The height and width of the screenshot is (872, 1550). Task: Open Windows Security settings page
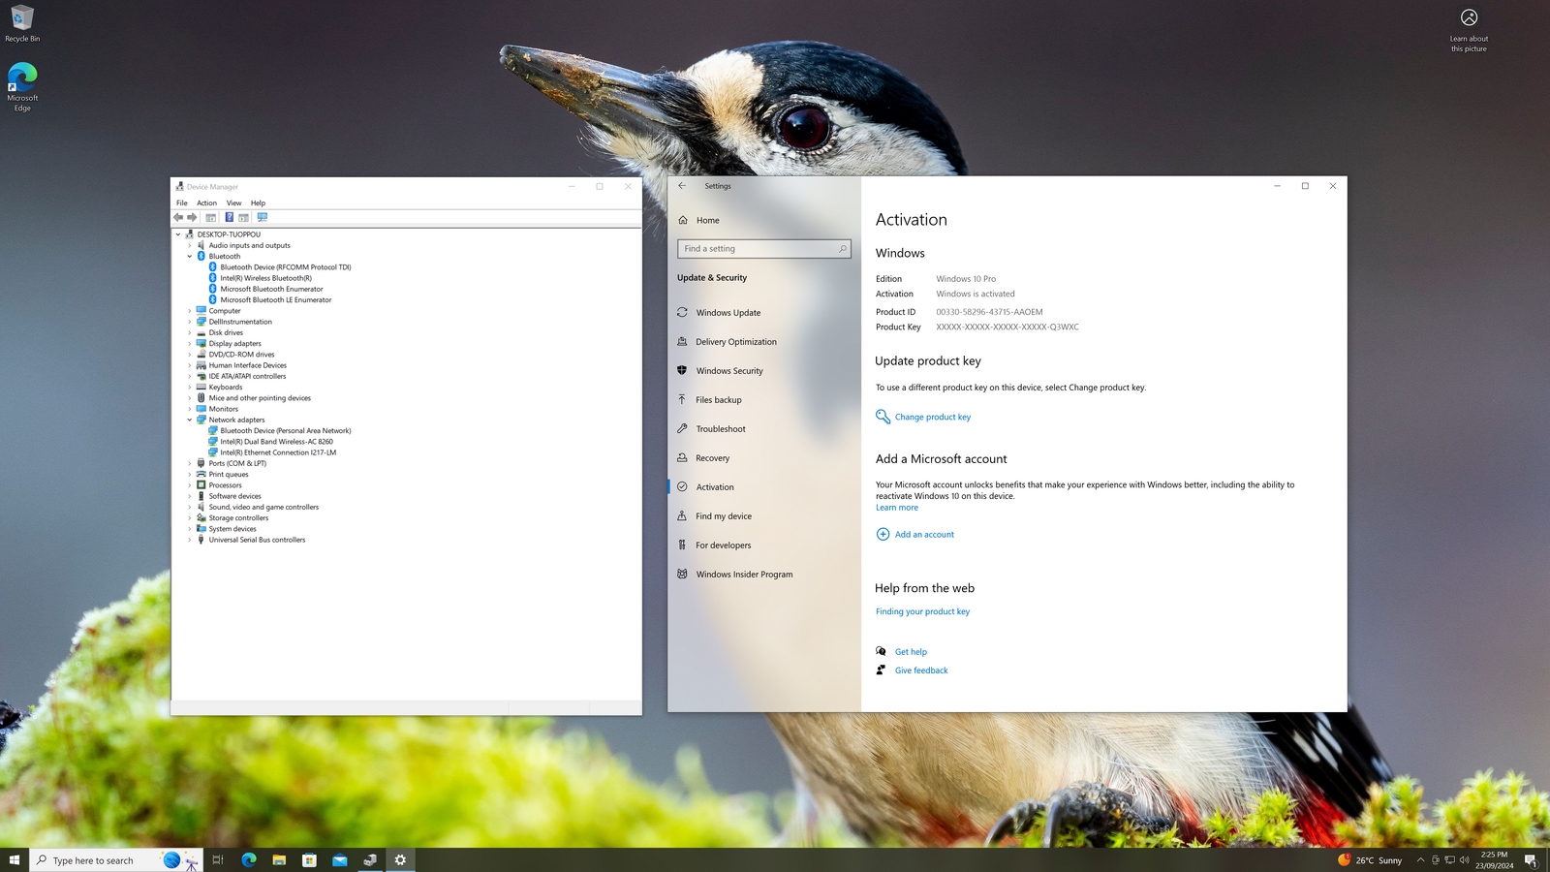[728, 371]
